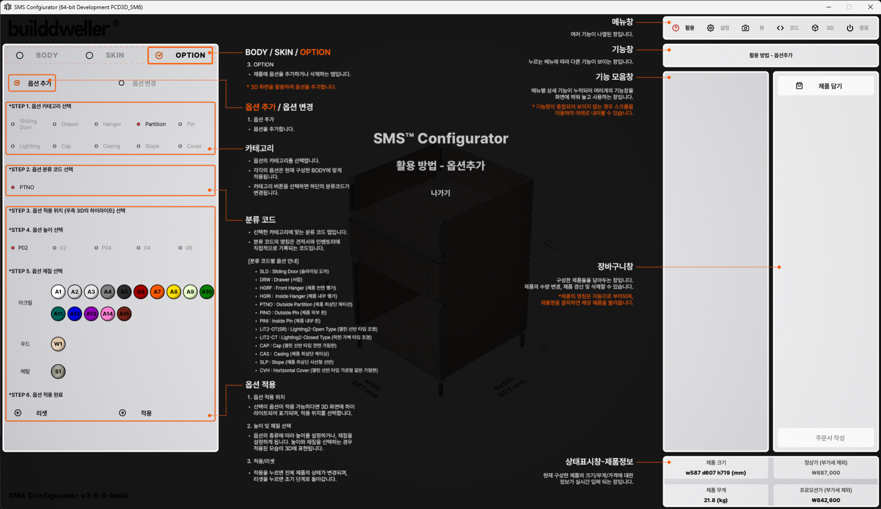
Task: Click 나가기 to exit the guide
Action: coord(440,193)
